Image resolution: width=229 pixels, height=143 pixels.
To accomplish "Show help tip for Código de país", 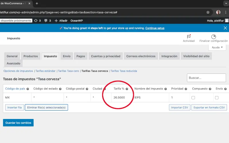I will [28, 89].
